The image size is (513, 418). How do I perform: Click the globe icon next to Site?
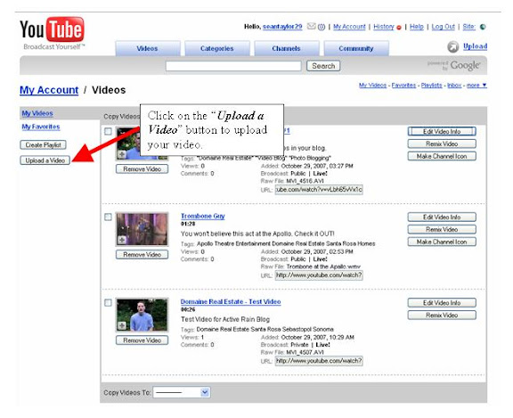point(483,27)
